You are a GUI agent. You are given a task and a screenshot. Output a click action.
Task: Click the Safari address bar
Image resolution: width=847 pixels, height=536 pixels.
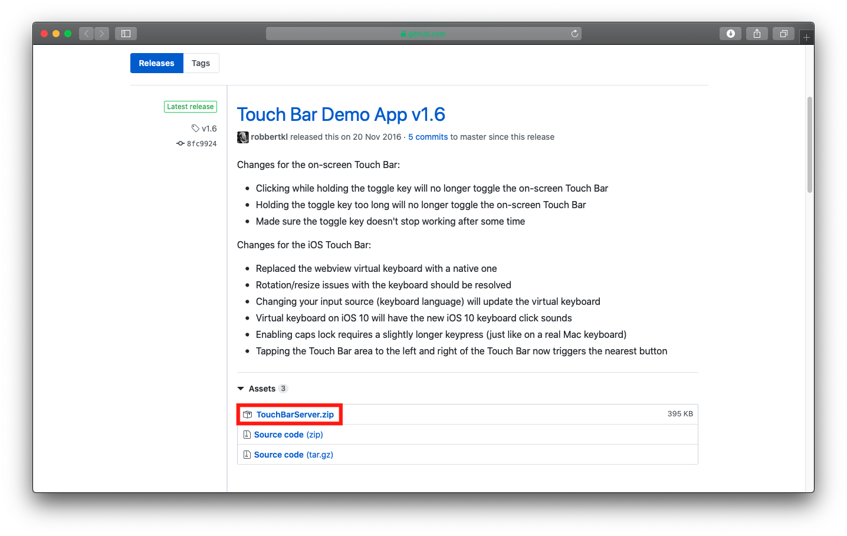click(423, 34)
